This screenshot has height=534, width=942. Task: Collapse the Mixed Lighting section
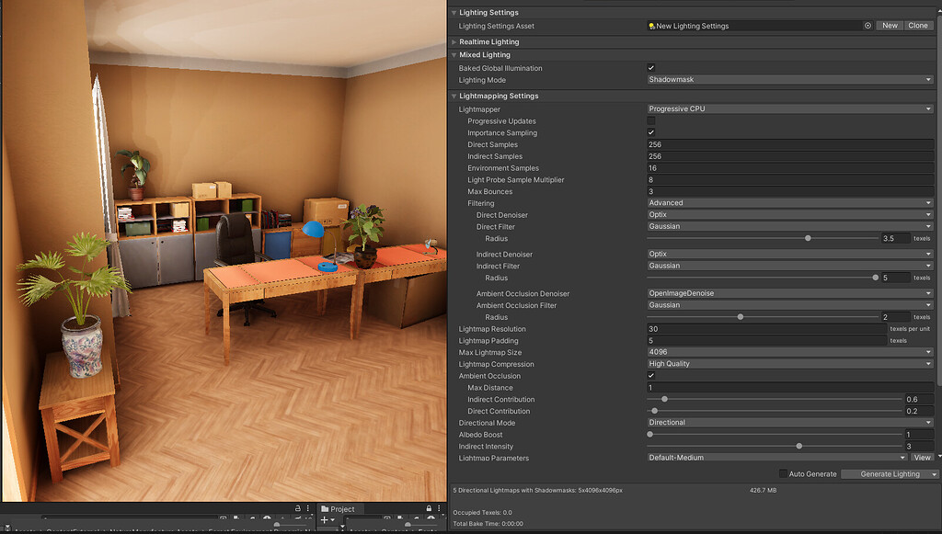(x=455, y=55)
